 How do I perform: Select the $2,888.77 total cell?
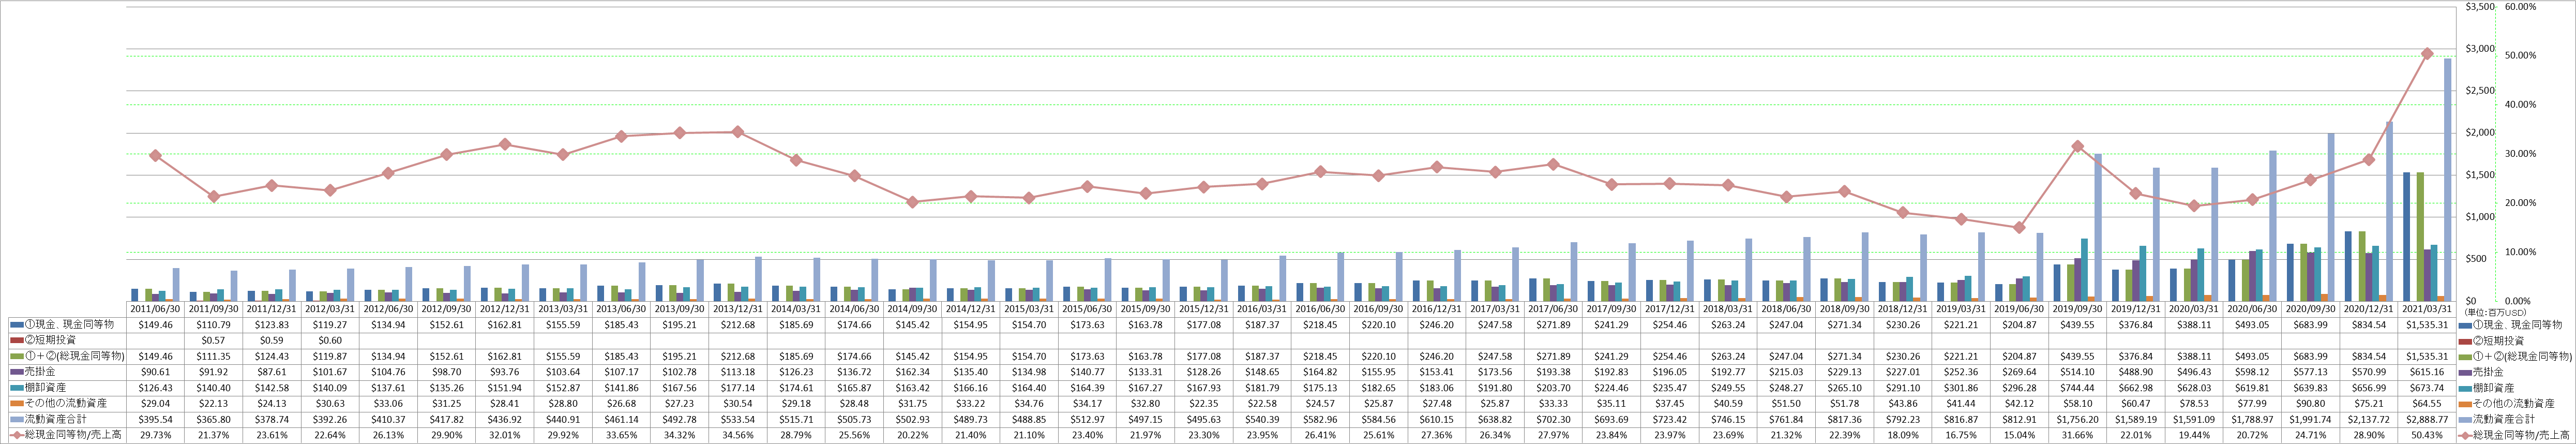2427,419
